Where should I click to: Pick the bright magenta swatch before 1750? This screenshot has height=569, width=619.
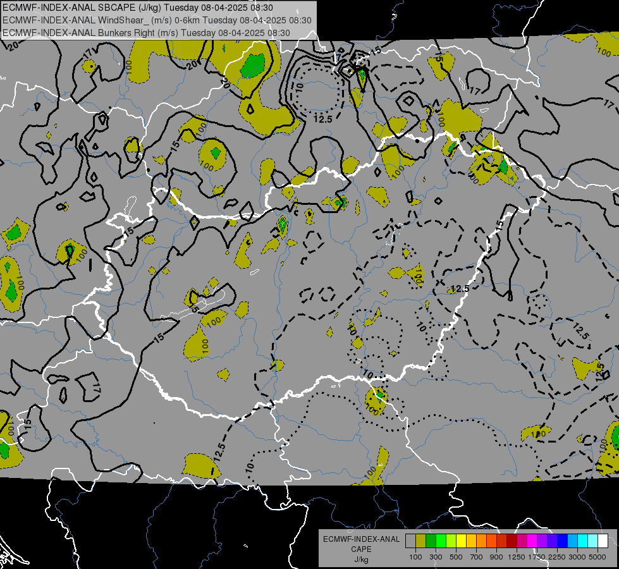pos(532,541)
